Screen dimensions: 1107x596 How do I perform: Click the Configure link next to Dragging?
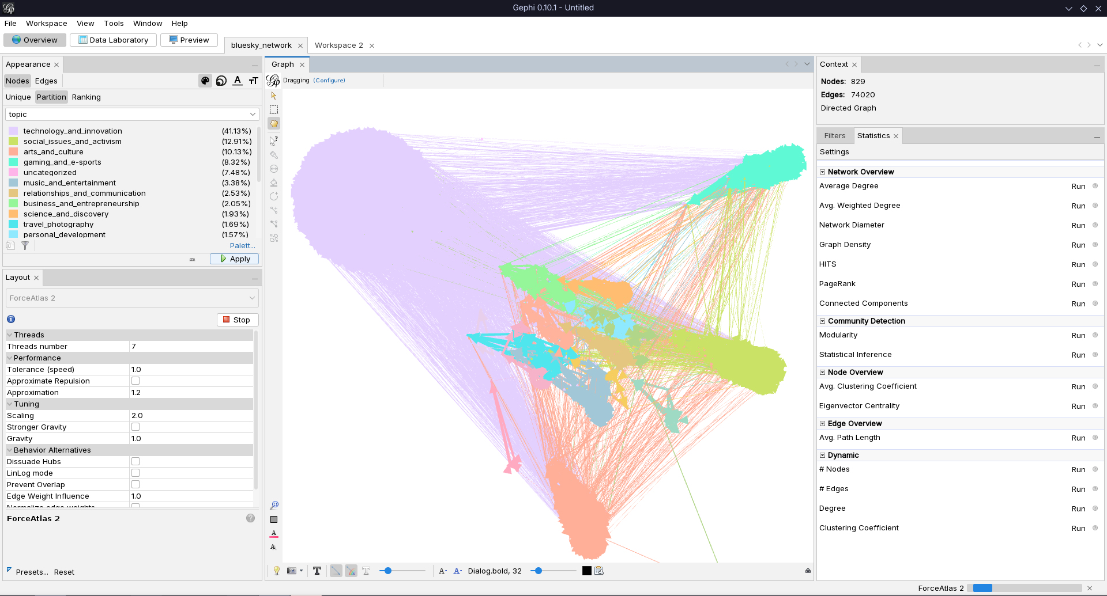(x=329, y=81)
